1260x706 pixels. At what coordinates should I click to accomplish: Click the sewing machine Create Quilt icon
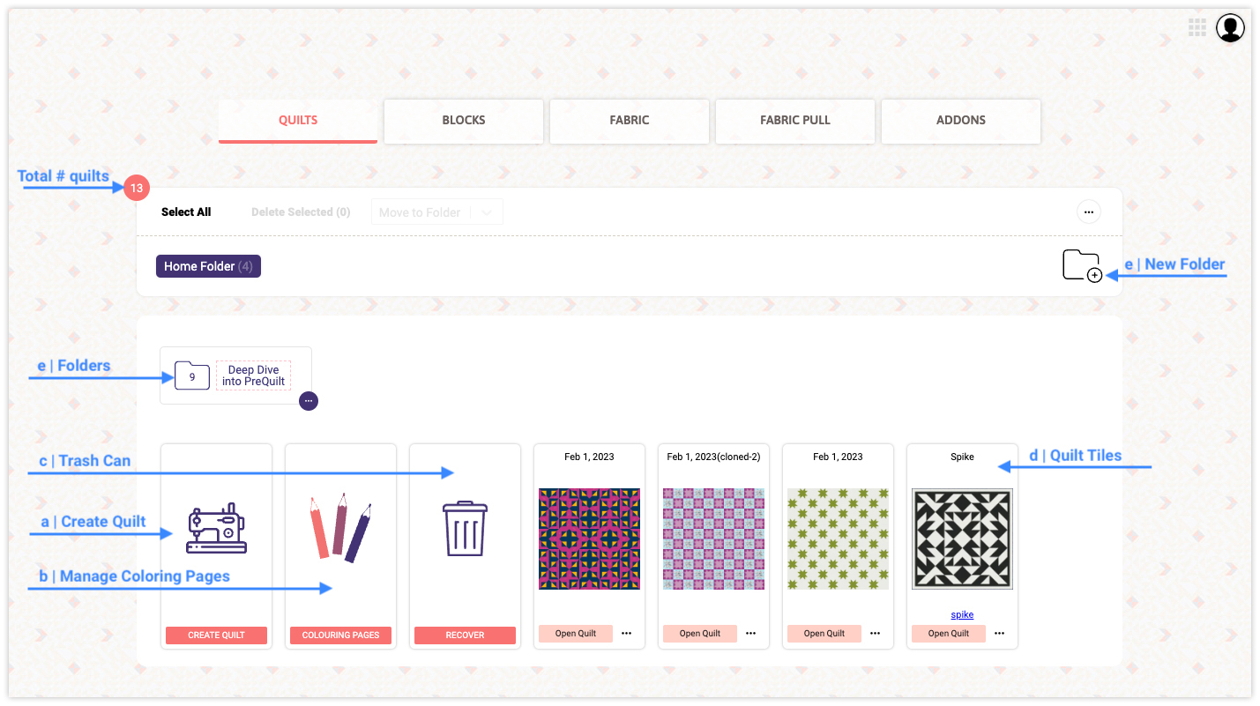coord(217,529)
